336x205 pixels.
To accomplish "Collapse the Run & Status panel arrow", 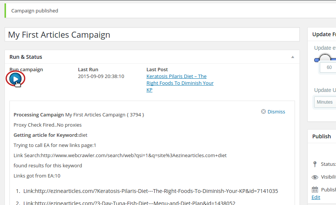I will [x=292, y=57].
